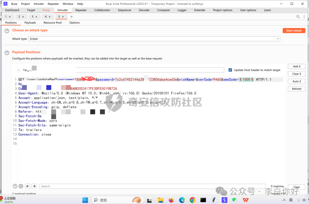The image size is (309, 204).
Task: Switch to User options tab
Action: pyautogui.click(x=248, y=10)
